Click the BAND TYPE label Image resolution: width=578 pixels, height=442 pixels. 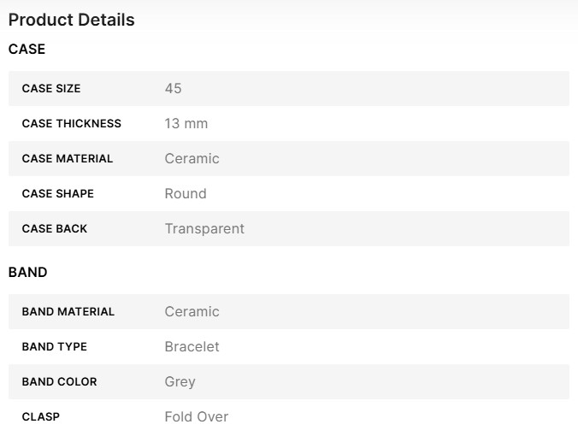pos(55,347)
